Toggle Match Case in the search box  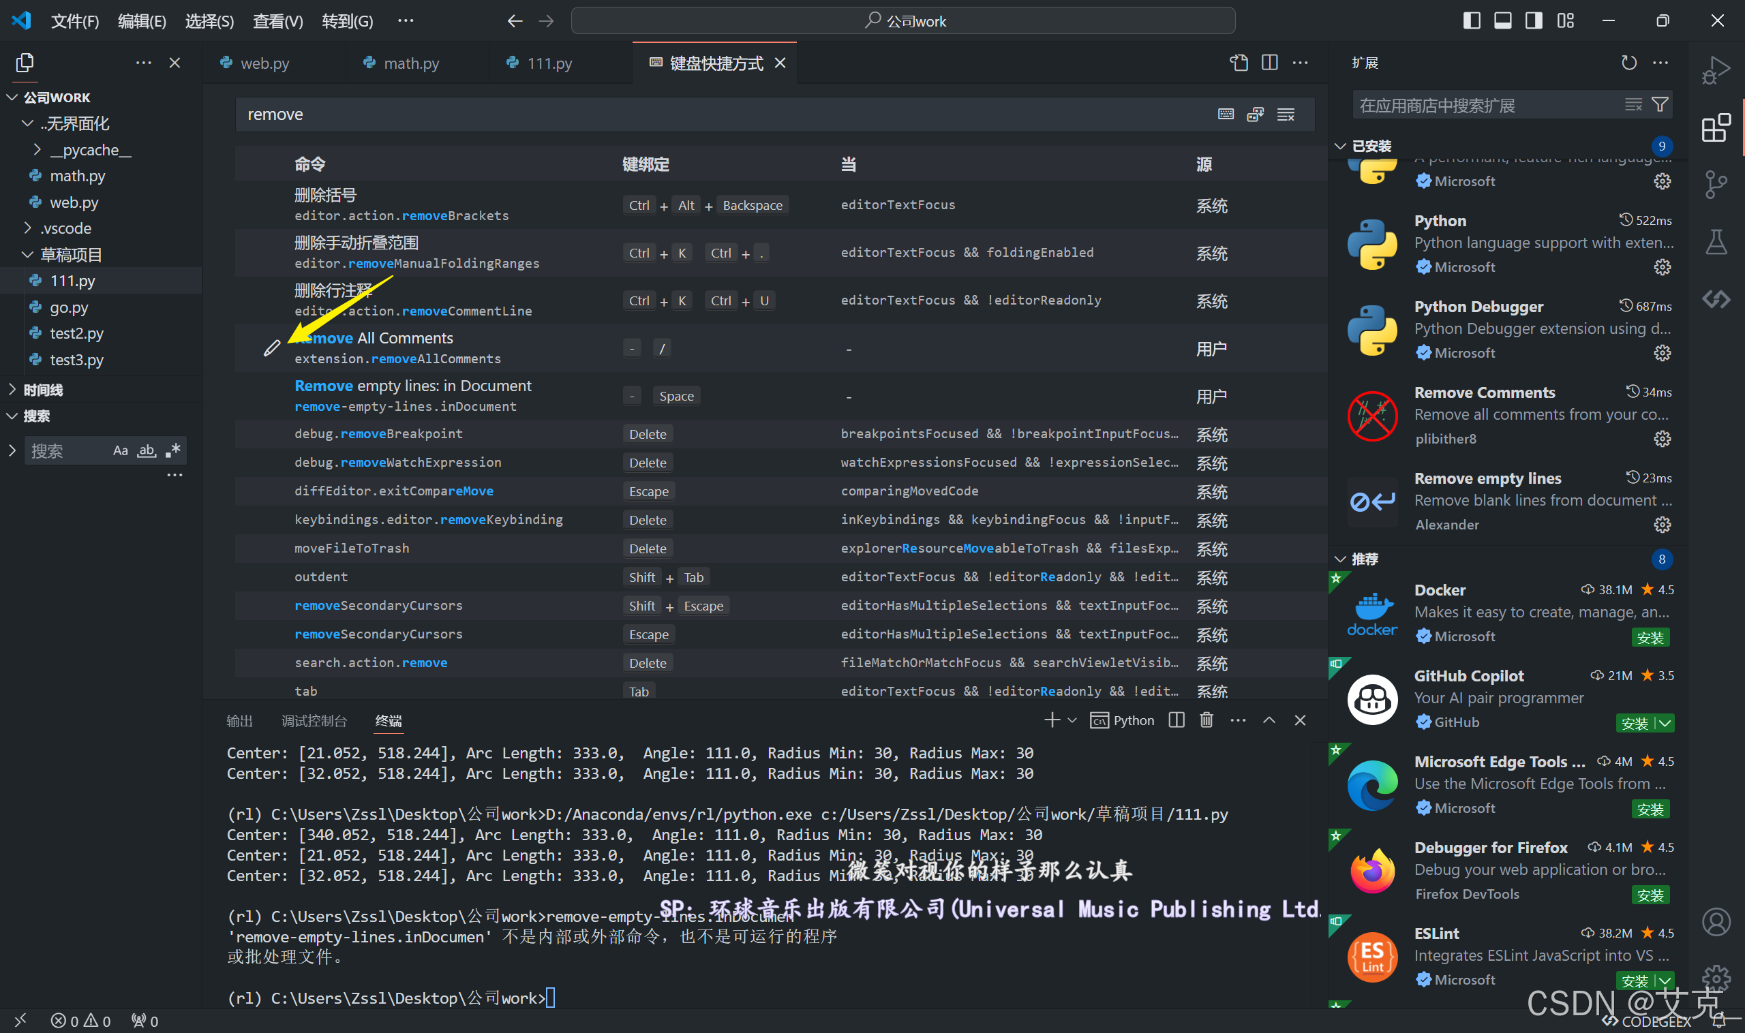[x=121, y=450]
